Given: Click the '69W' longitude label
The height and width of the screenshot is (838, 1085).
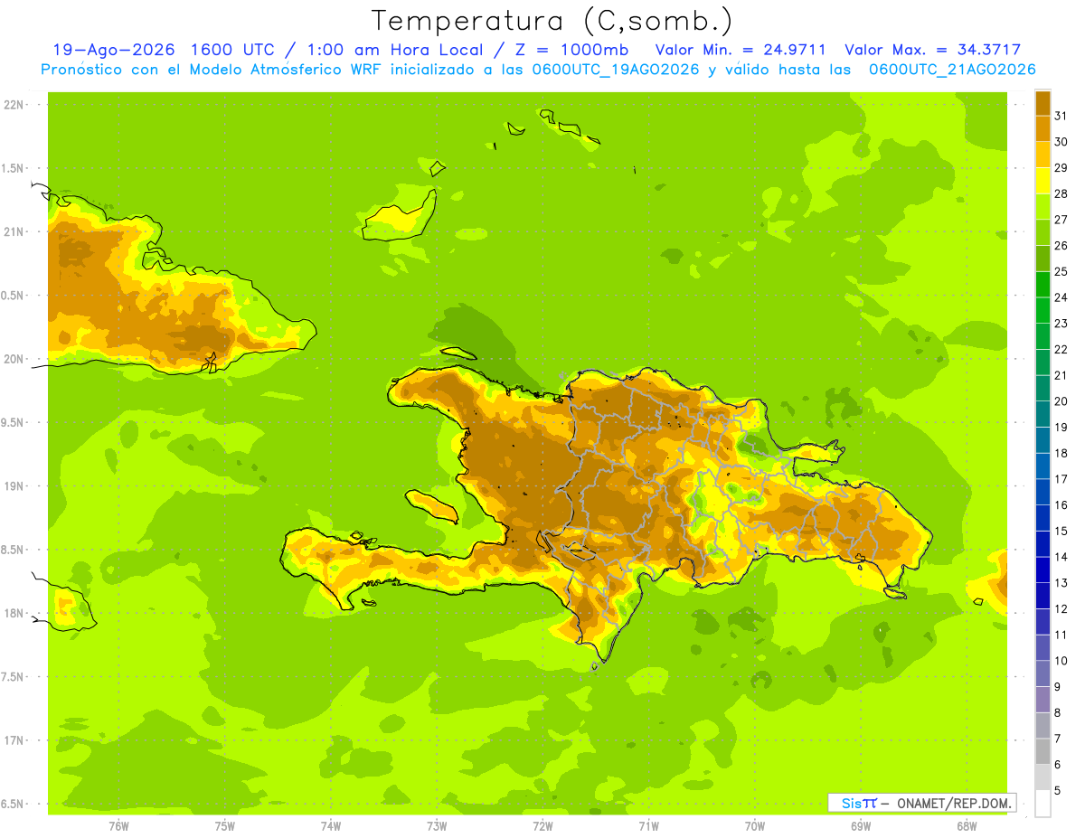Looking at the screenshot, I should (861, 826).
